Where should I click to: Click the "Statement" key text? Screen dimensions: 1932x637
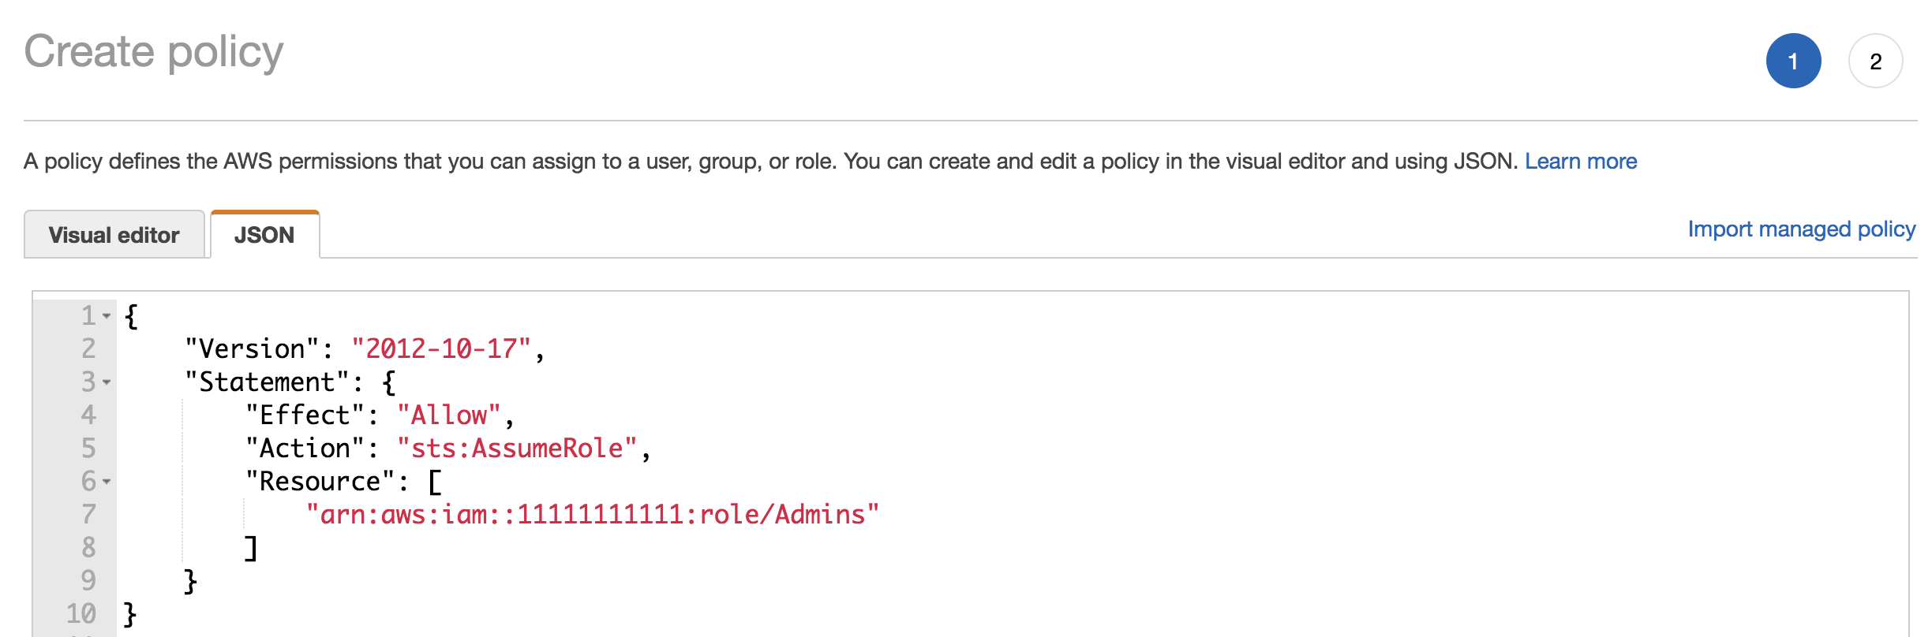click(x=266, y=382)
